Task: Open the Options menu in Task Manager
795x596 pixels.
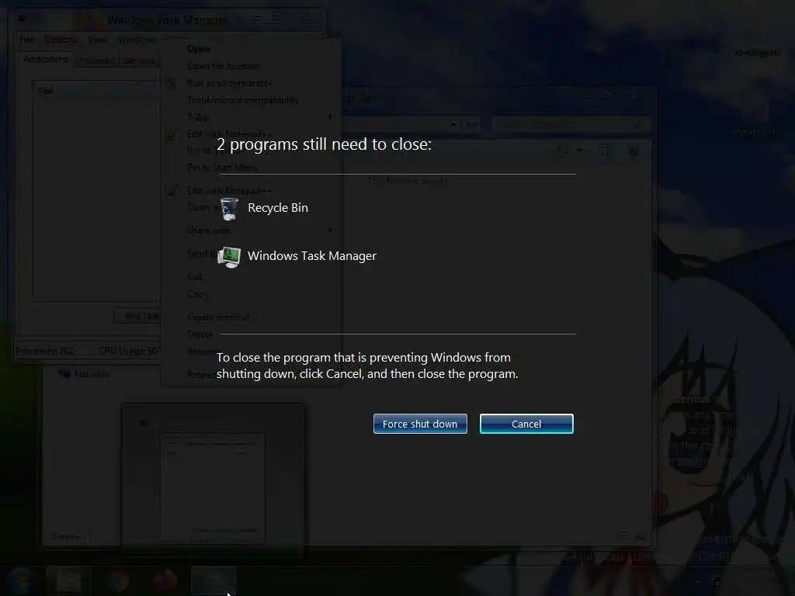Action: [x=61, y=40]
